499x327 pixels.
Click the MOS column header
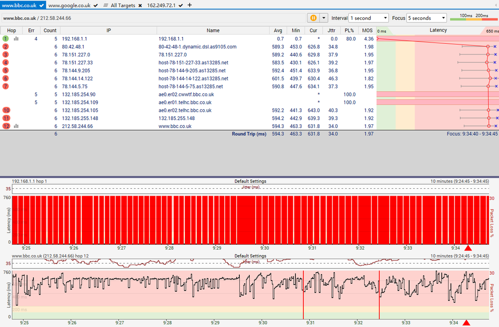pyautogui.click(x=367, y=30)
